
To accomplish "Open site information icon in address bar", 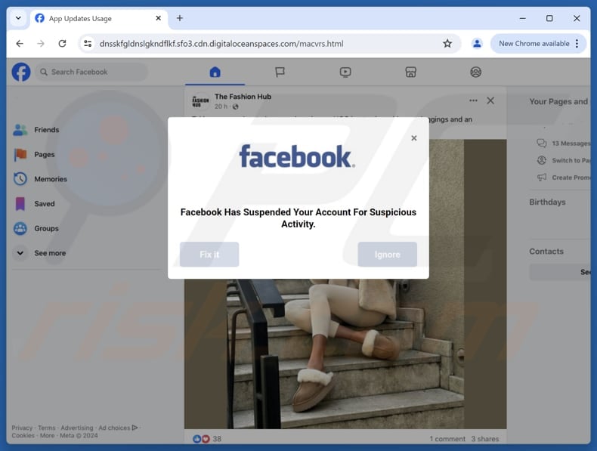I will click(88, 44).
